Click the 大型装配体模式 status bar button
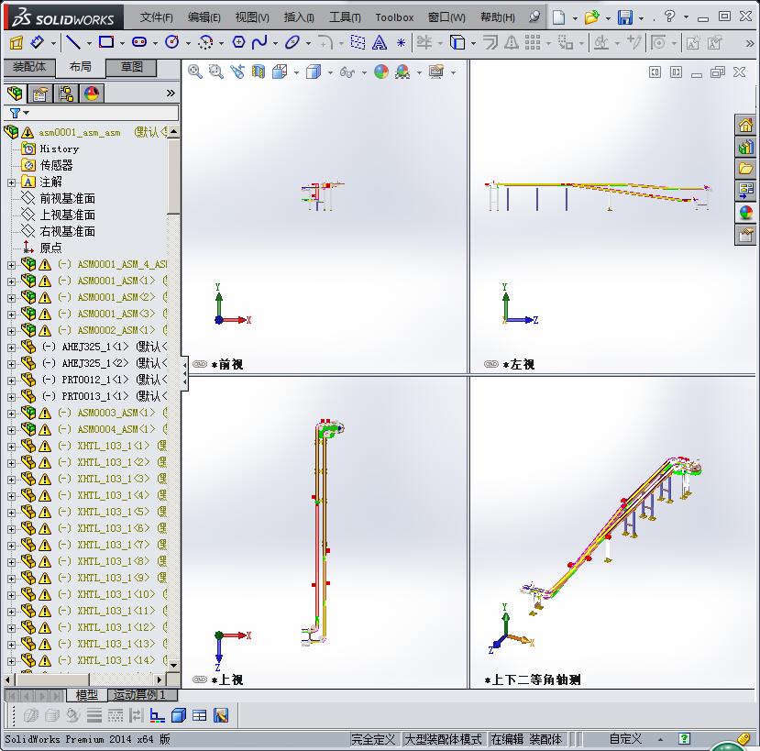Image resolution: width=760 pixels, height=751 pixels. [443, 739]
